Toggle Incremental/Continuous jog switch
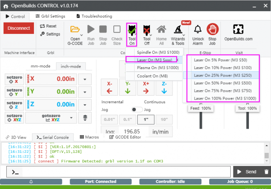 pyautogui.click(x=137, y=110)
